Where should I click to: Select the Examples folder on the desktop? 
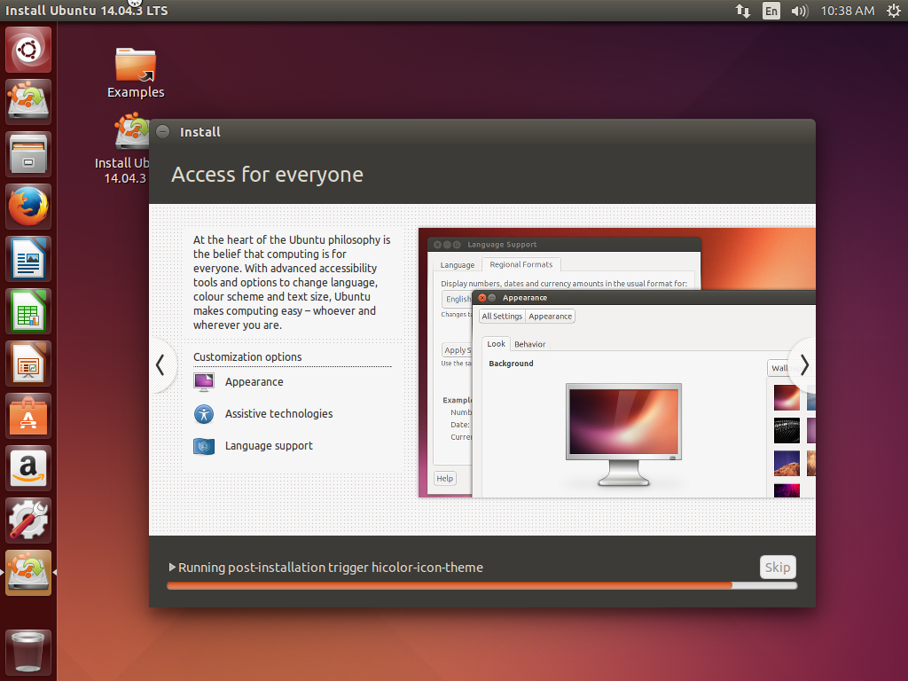pyautogui.click(x=136, y=73)
